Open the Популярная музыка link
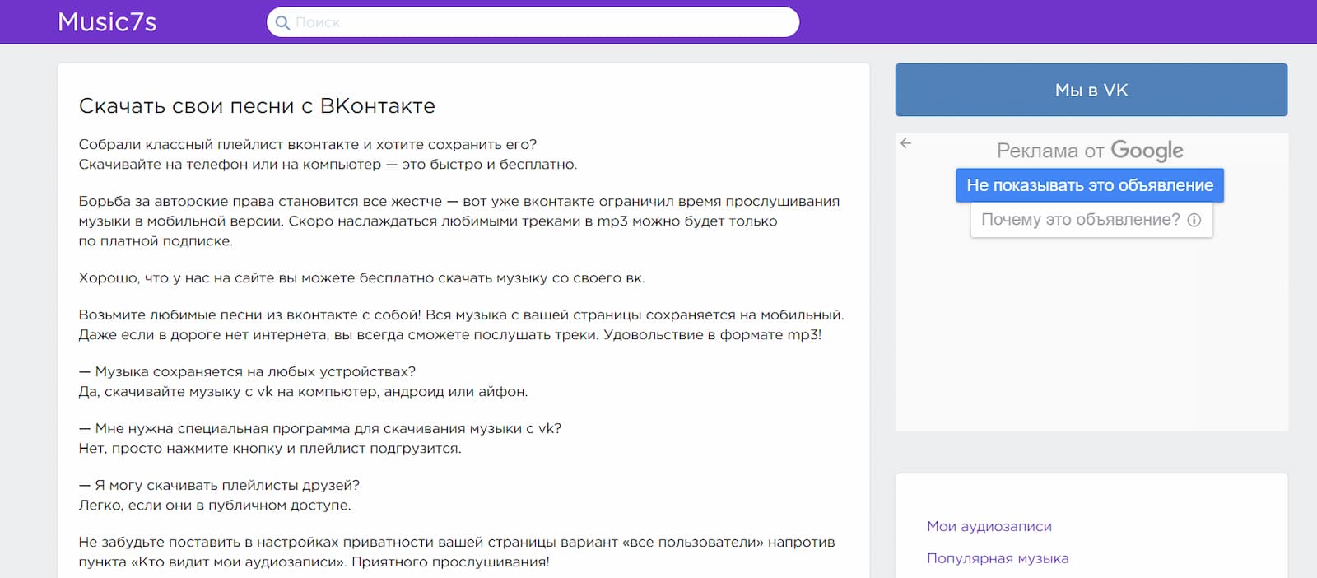Screen dimensions: 1317x578 click(x=998, y=558)
